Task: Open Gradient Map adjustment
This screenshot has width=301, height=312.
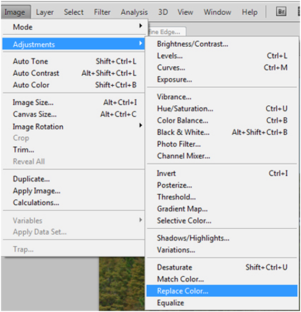Action: point(222,209)
